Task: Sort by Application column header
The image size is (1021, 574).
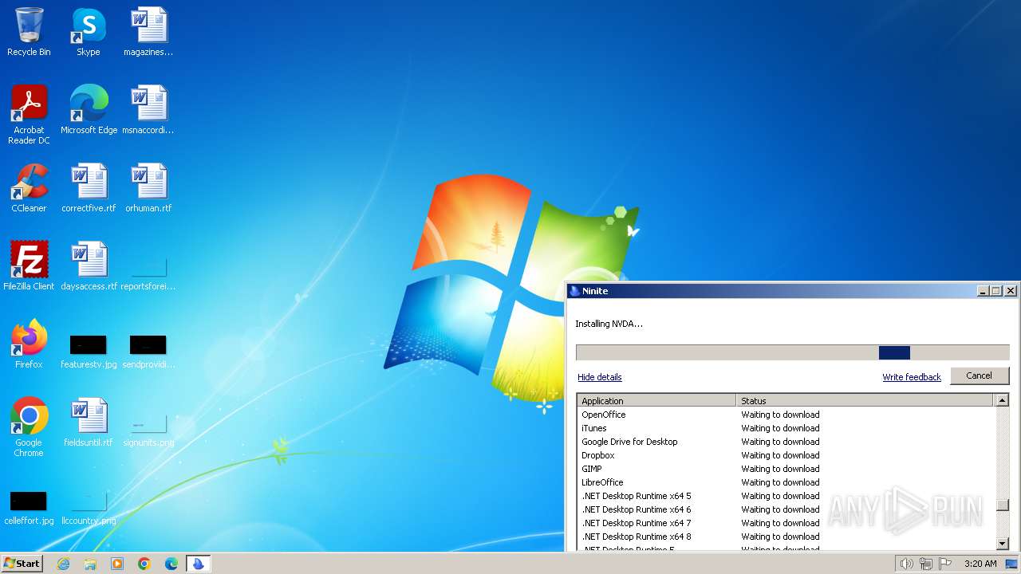Action: 656,400
